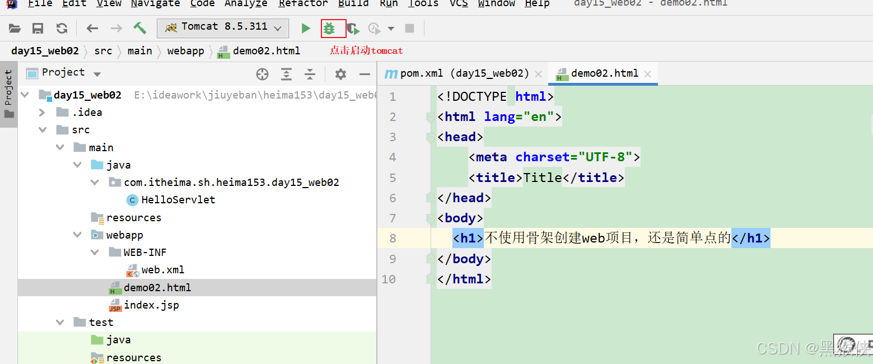Select opened file with the crosshair icon
This screenshot has width=873, height=364.
(x=262, y=73)
